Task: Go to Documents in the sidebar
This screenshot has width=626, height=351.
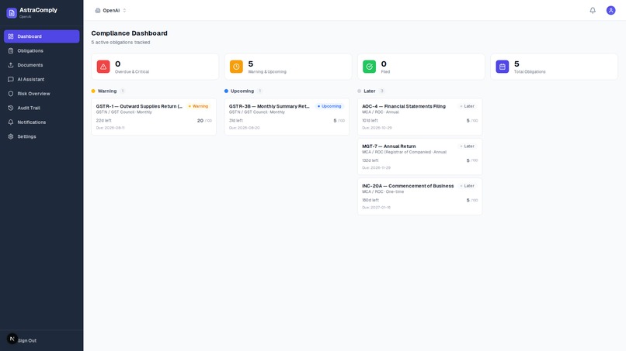Action: coord(41,65)
